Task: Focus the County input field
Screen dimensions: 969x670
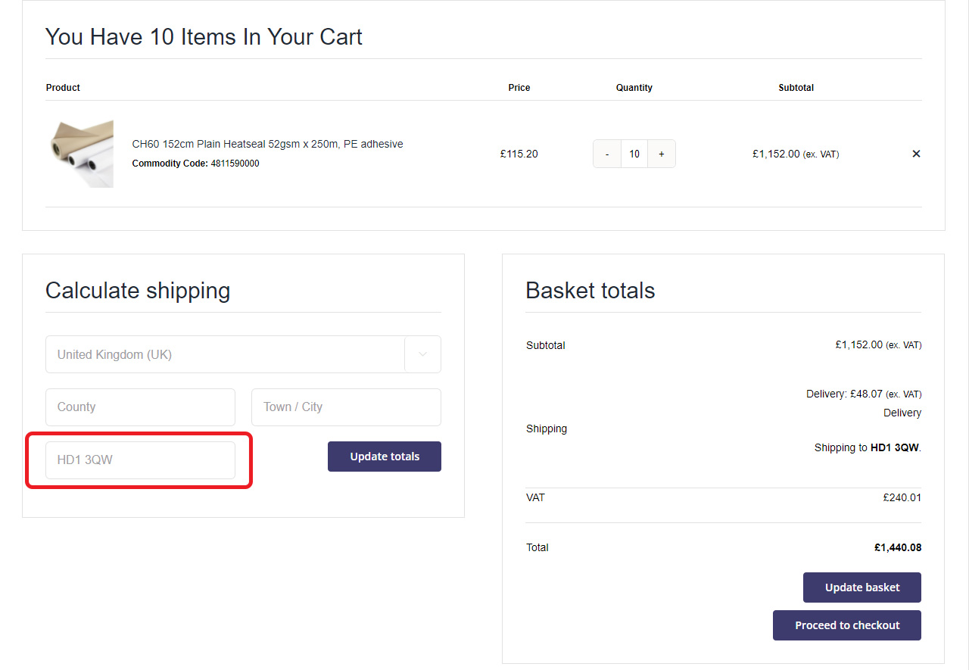Action: (140, 407)
